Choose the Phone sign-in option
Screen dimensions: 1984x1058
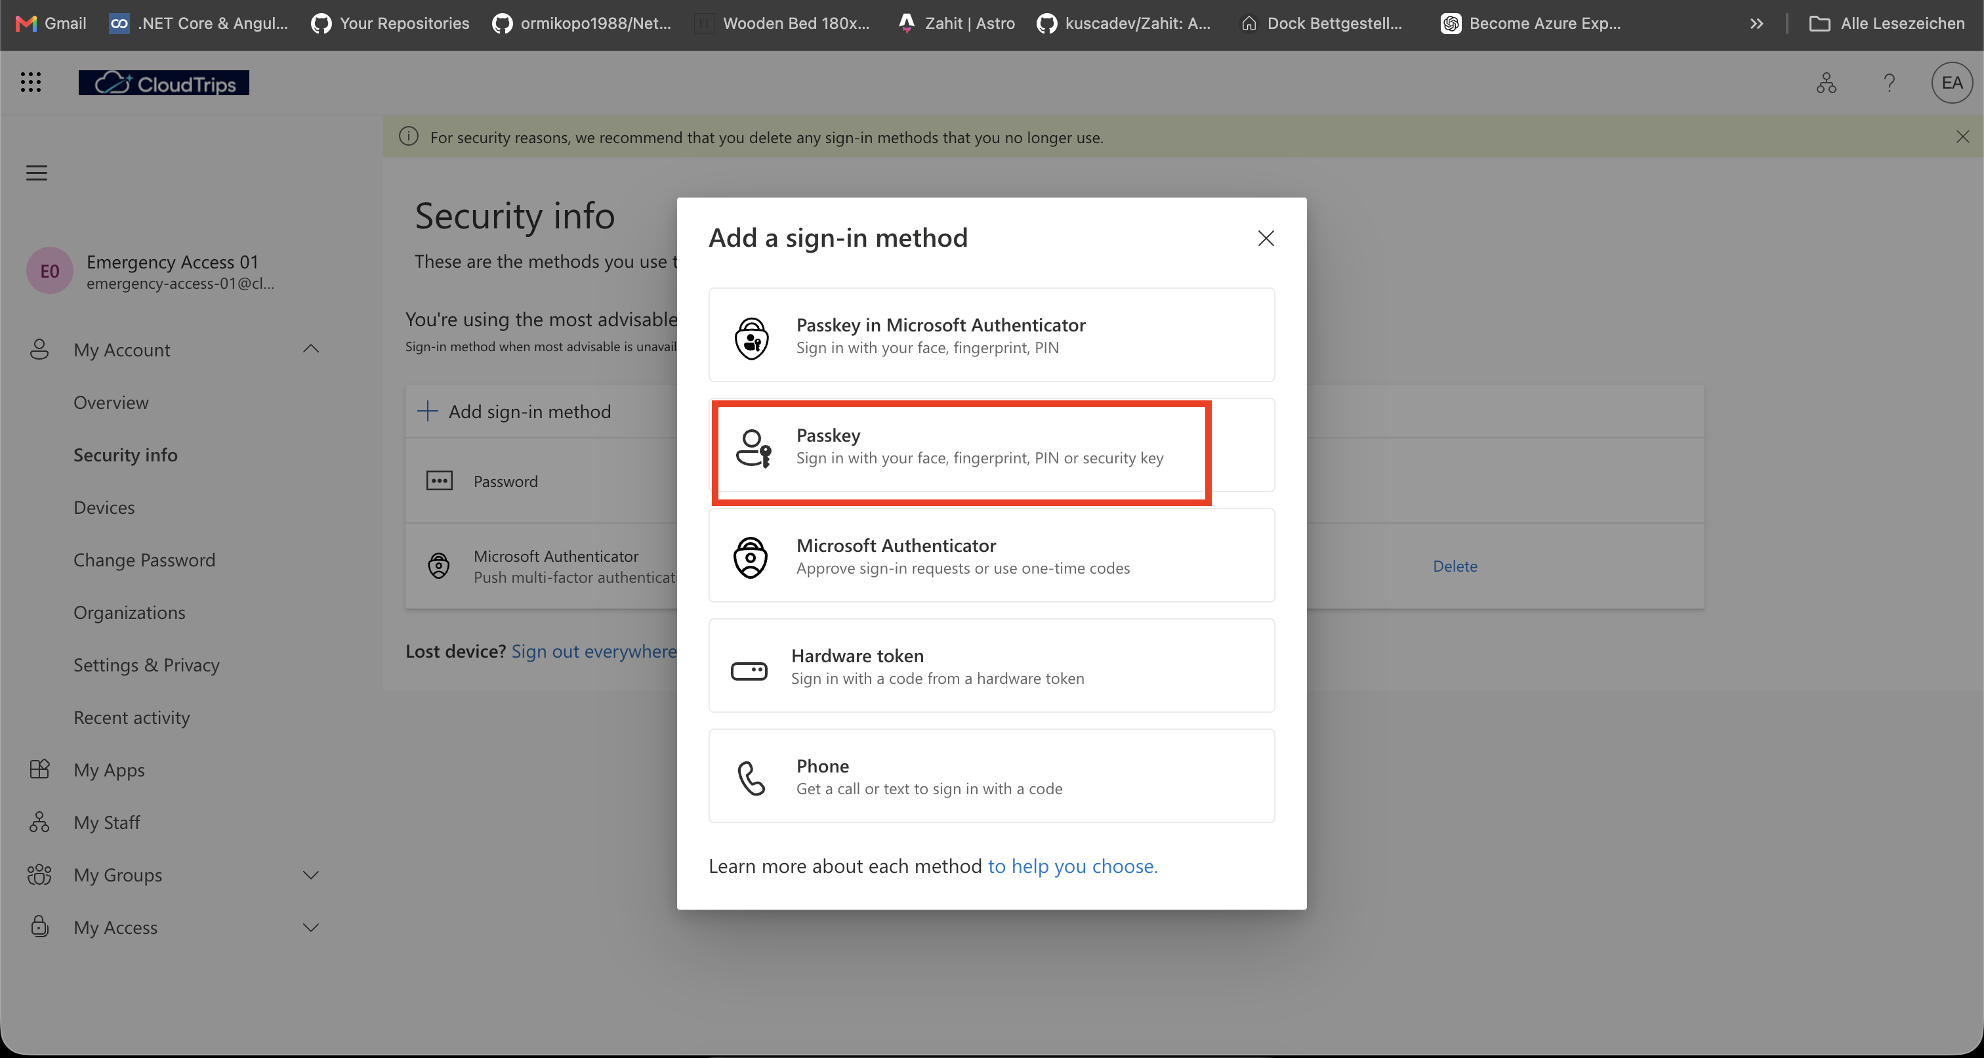pos(991,776)
